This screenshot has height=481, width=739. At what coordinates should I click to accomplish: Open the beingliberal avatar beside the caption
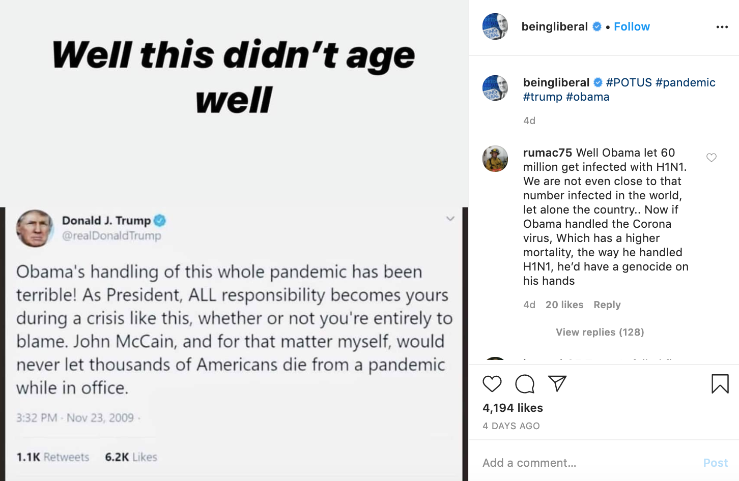(x=495, y=88)
